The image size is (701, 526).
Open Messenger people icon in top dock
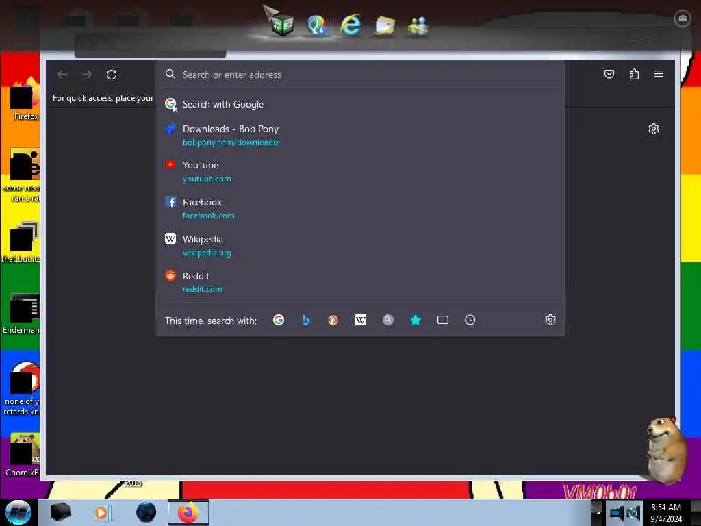click(x=418, y=26)
